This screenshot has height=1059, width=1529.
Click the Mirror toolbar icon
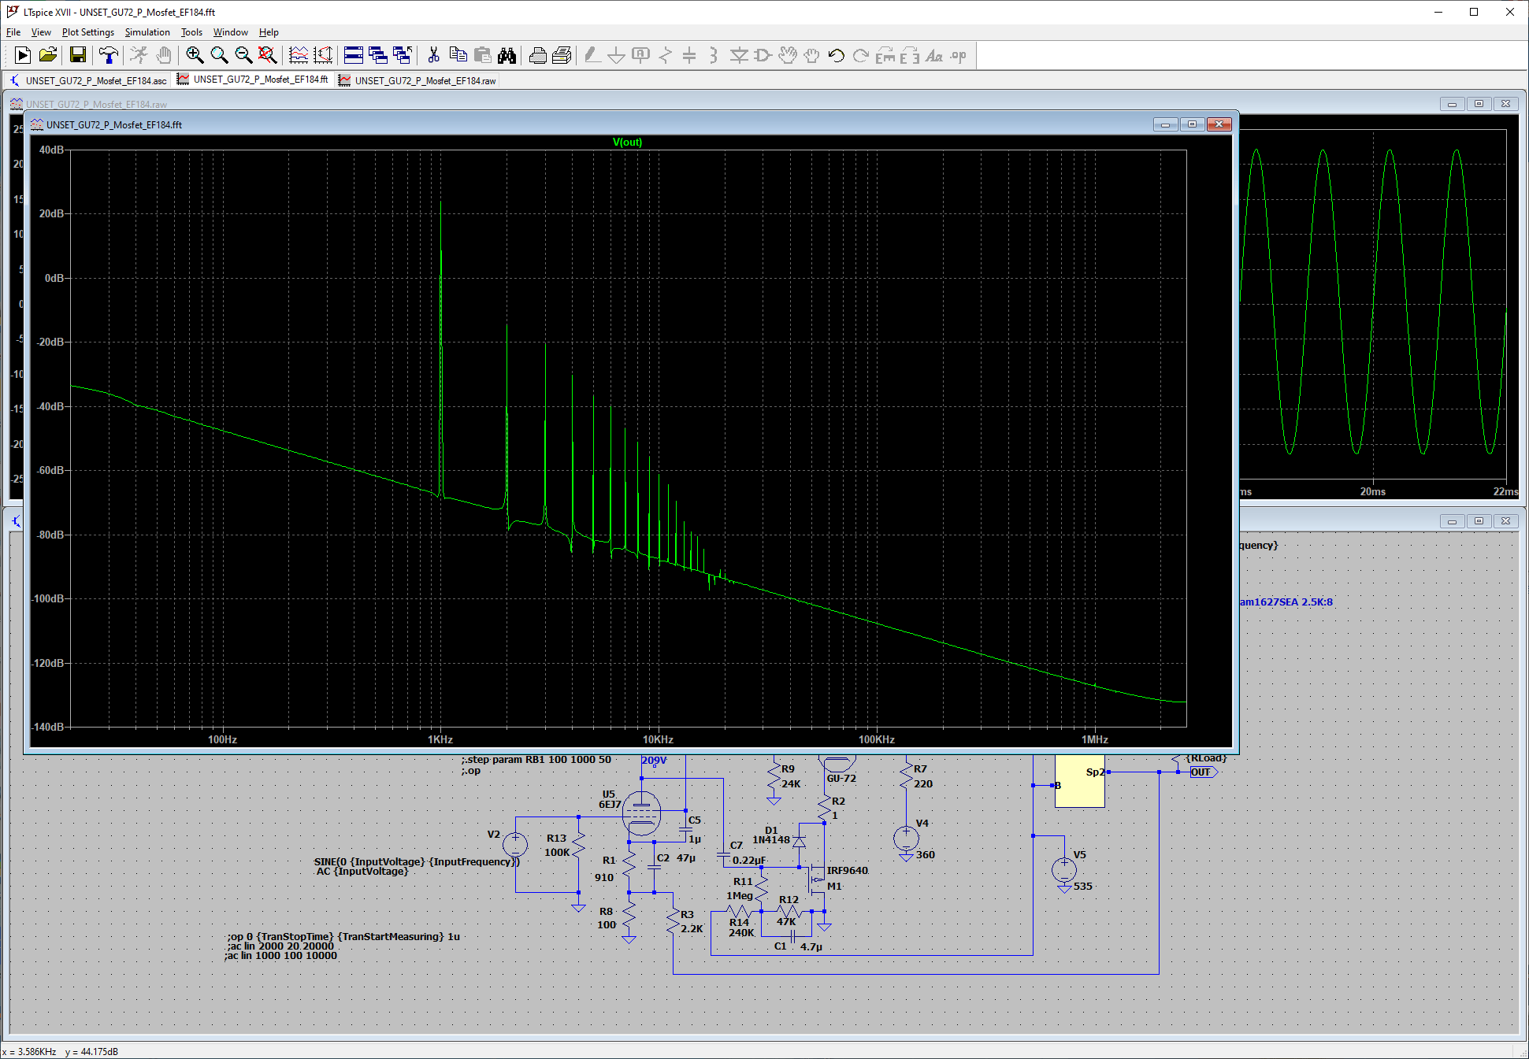click(909, 55)
